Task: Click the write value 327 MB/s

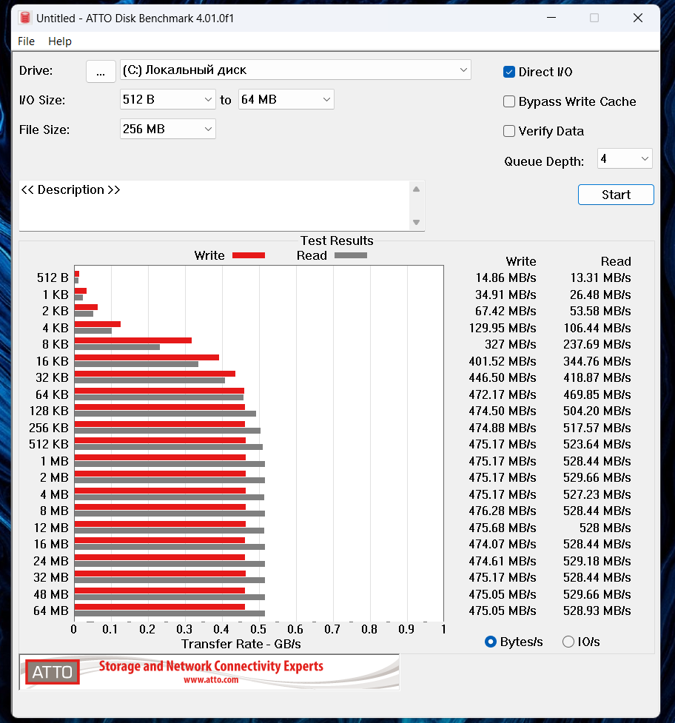Action: (511, 344)
